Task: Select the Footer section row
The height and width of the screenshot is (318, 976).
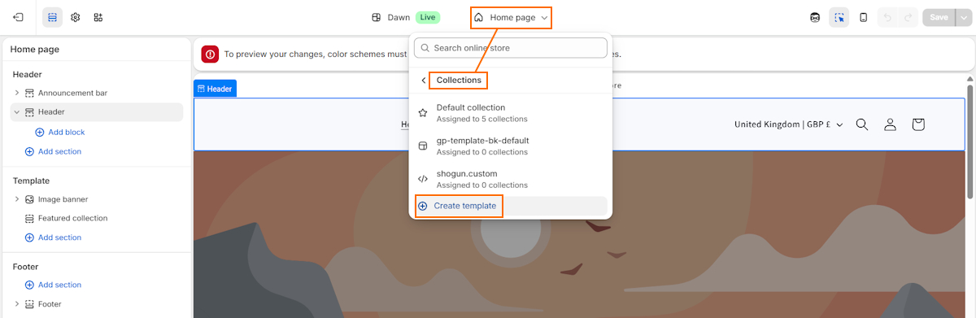Action: point(97,304)
